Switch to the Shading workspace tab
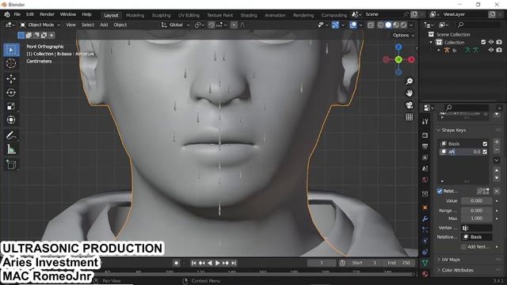The image size is (507, 285). 249,15
